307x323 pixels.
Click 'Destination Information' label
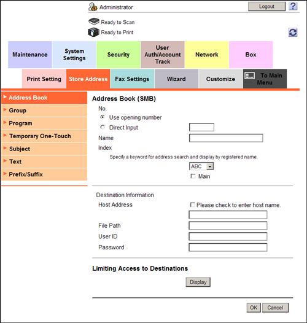pos(125,195)
